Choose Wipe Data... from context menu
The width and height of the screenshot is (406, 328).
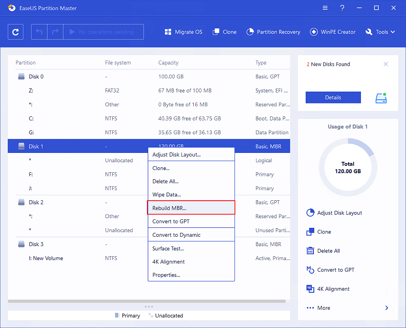[x=191, y=195]
